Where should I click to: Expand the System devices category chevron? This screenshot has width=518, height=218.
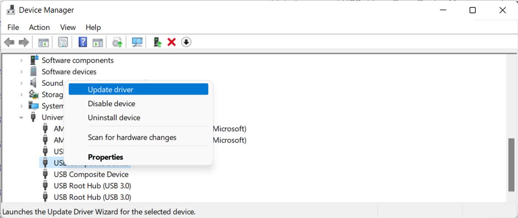pyautogui.click(x=21, y=106)
